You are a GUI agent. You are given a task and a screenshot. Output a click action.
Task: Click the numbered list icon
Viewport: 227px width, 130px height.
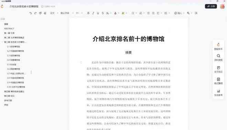click(141, 13)
